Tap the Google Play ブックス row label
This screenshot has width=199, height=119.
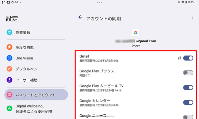pyautogui.click(x=97, y=71)
